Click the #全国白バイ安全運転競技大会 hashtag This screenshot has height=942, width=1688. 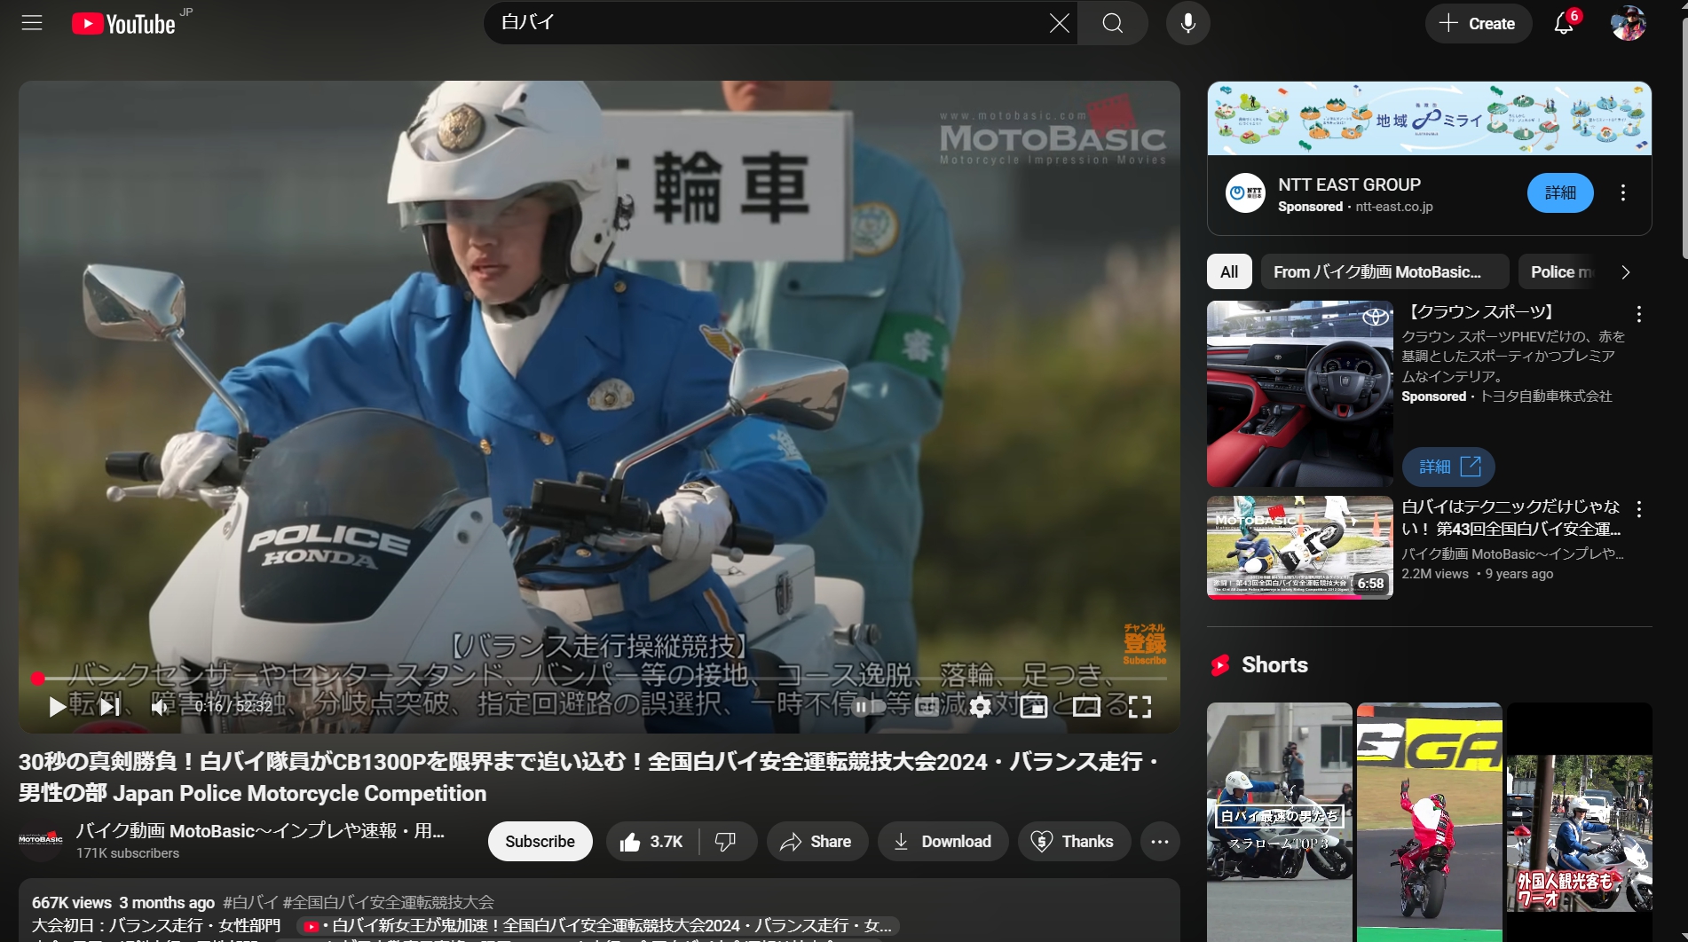pos(389,903)
